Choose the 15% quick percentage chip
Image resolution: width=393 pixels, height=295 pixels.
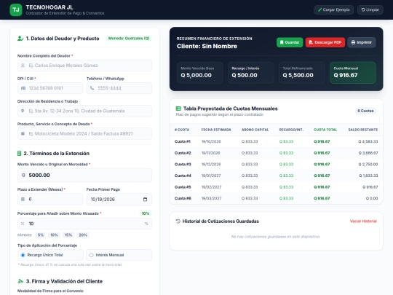[68, 235]
